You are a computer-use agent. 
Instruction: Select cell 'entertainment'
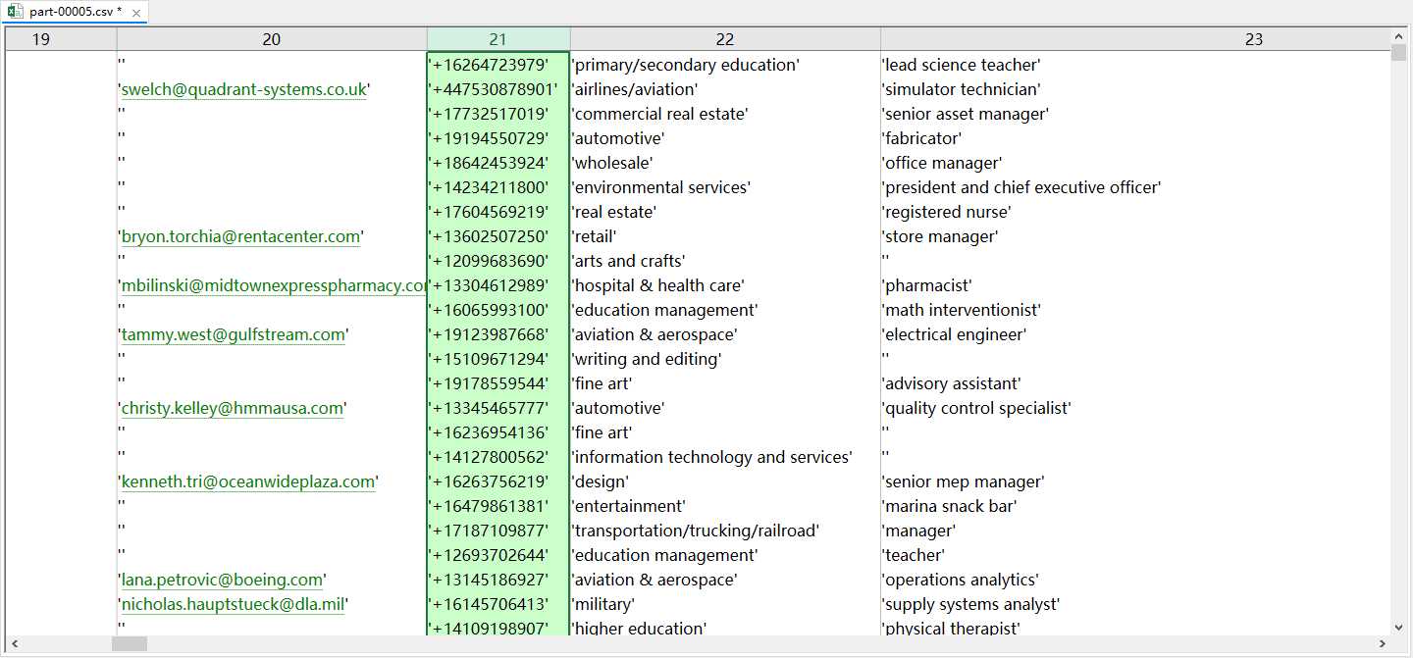click(x=725, y=506)
